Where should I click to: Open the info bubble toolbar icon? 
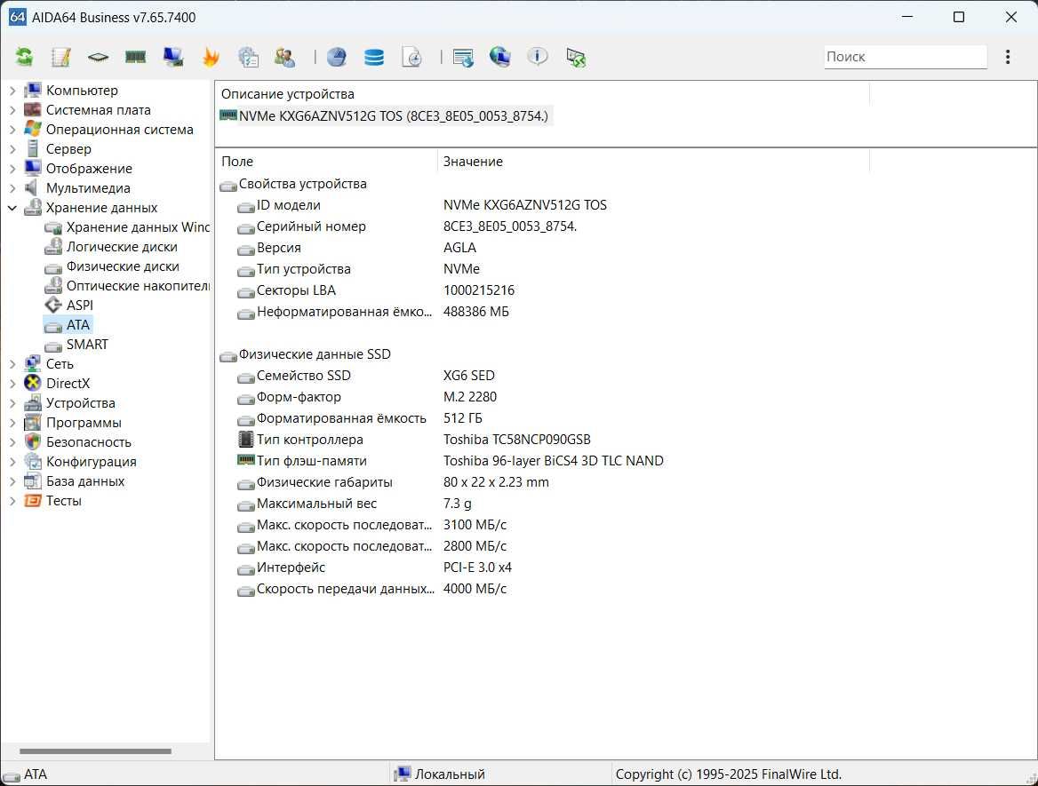[x=538, y=57]
